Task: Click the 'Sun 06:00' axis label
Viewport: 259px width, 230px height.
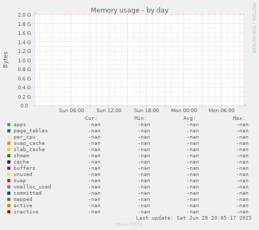Action: point(71,111)
